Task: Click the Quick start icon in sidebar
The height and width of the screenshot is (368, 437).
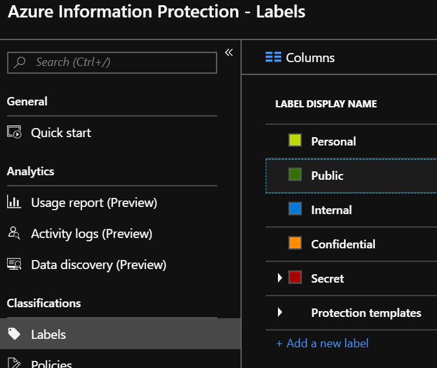Action: tap(14, 133)
